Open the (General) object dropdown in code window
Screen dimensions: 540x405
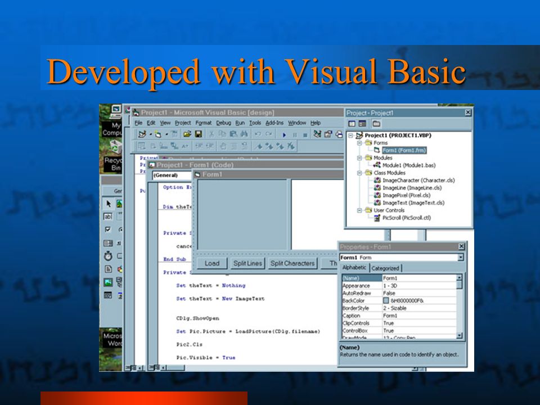point(171,175)
